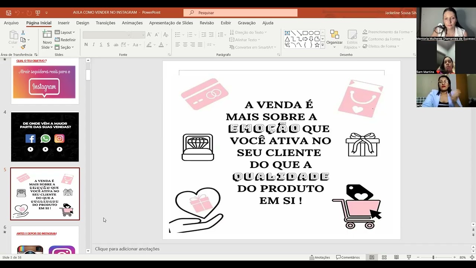
Task: Open Alinhar Texto dropdown
Action: pyautogui.click(x=245, y=40)
